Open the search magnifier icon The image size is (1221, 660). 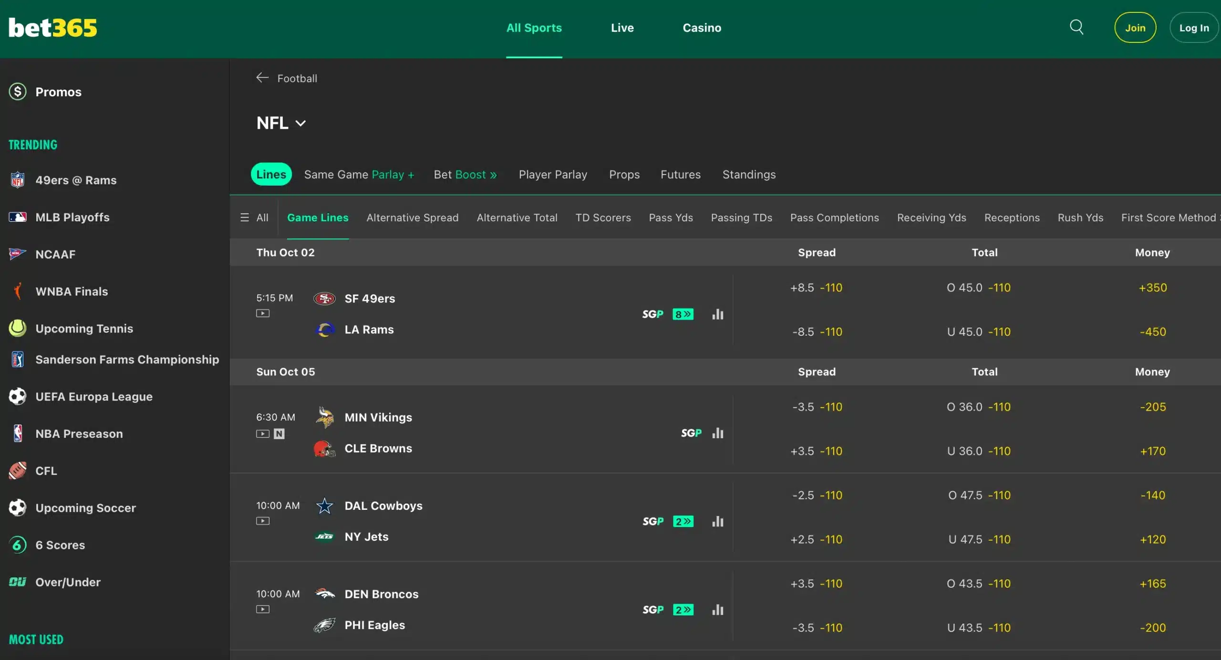pos(1076,27)
